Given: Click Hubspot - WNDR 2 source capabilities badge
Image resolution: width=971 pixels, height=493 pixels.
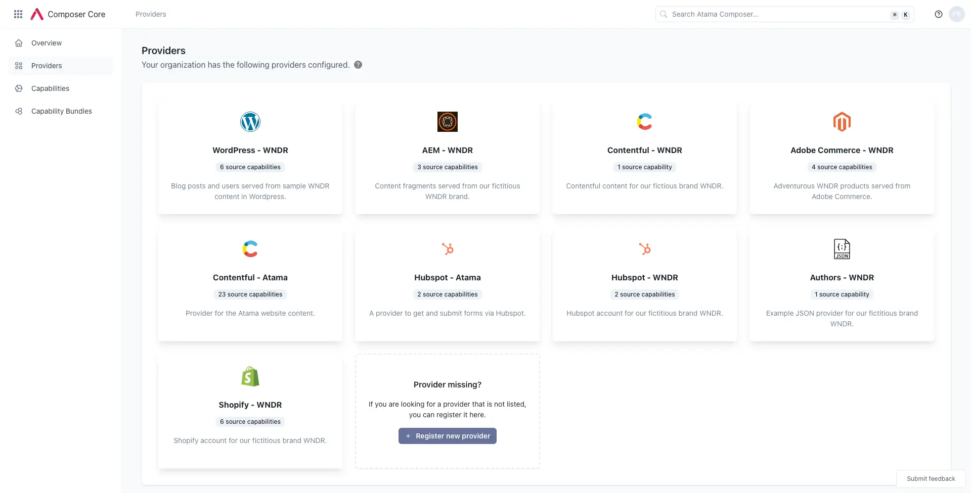Looking at the screenshot, I should pos(644,294).
